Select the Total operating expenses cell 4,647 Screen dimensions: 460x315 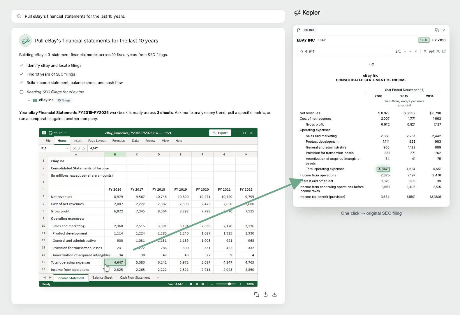tap(115, 262)
